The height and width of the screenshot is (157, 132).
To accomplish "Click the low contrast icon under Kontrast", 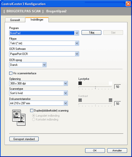I will (x=80, y=100).
